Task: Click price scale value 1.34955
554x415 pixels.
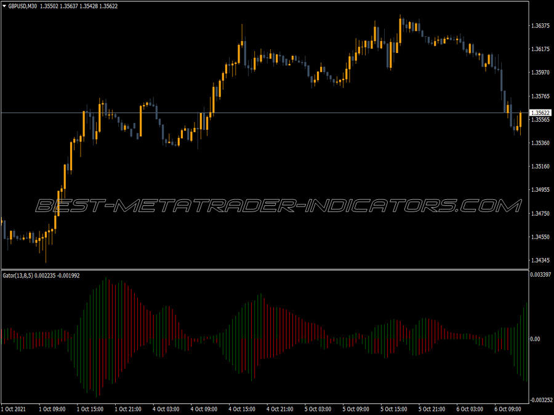Action: pos(540,190)
